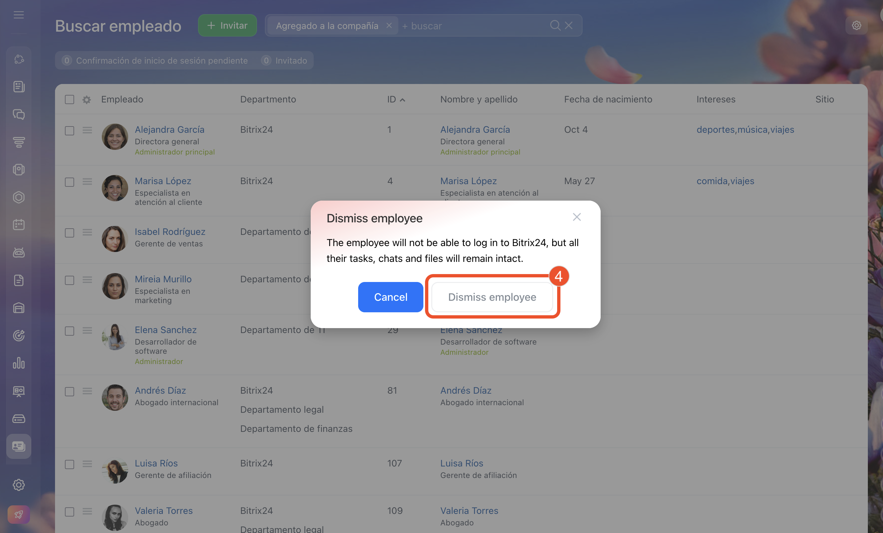Click the Dismiss employee confirmation button
883x533 pixels.
tap(492, 297)
